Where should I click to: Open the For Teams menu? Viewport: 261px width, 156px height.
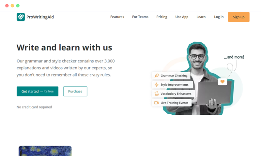[140, 17]
